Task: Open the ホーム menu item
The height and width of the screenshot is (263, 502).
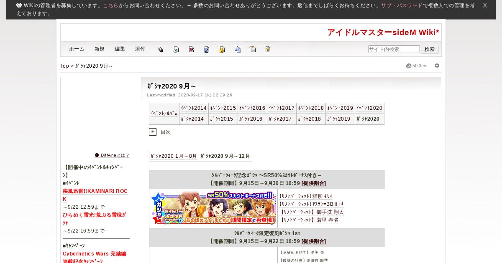Action: [x=77, y=49]
